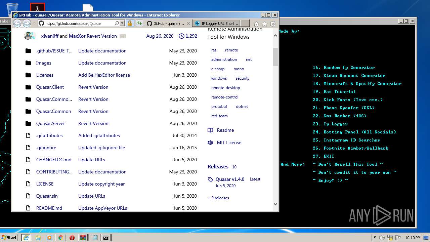Open the 'Add Be.HexEditor license' commit
Viewport: 430px width, 242px height.
click(x=104, y=75)
